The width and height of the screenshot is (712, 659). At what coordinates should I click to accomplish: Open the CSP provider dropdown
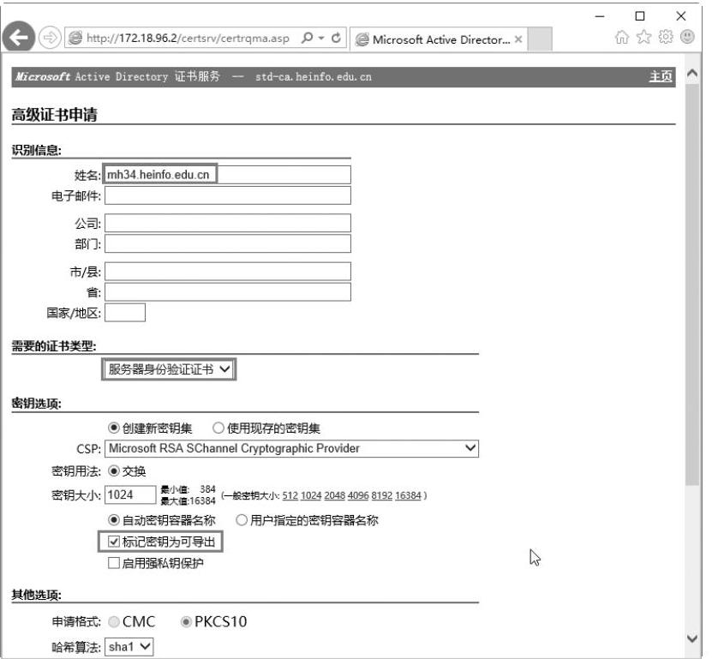(291, 449)
